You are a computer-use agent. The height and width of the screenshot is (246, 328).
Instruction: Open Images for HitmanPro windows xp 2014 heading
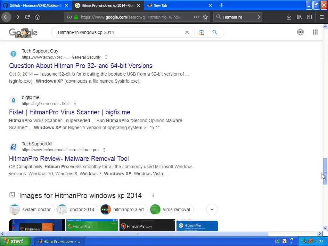[x=80, y=195]
